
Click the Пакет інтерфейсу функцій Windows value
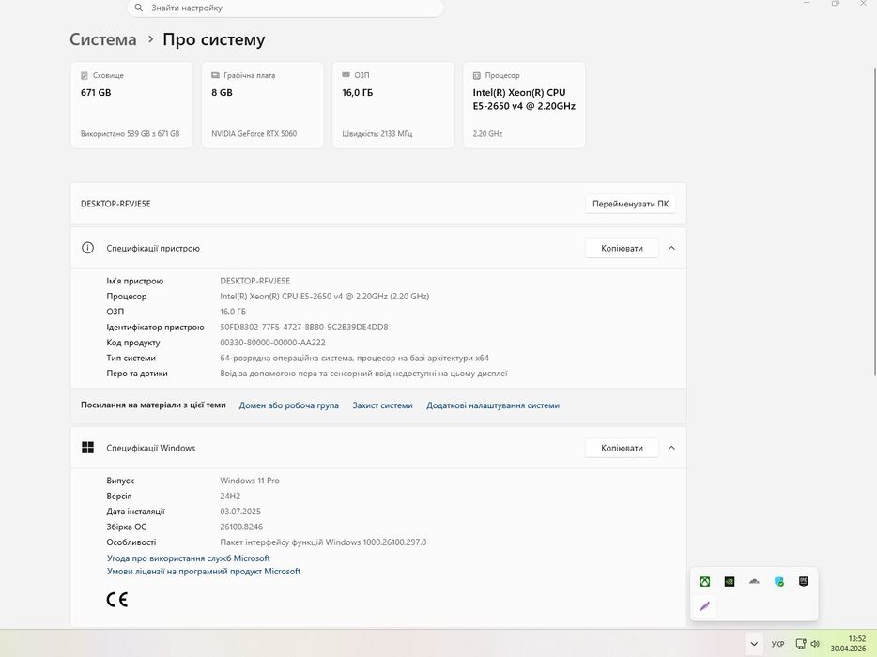pos(323,542)
